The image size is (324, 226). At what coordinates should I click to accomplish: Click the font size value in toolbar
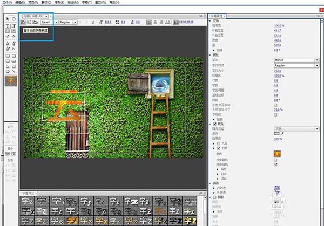108,22
